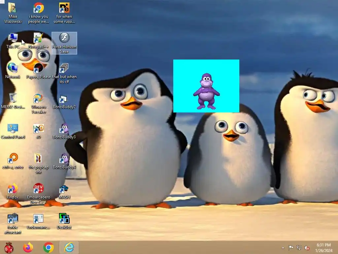Switch to Internet Explorer on the taskbar
338x254 pixels.
click(x=69, y=247)
